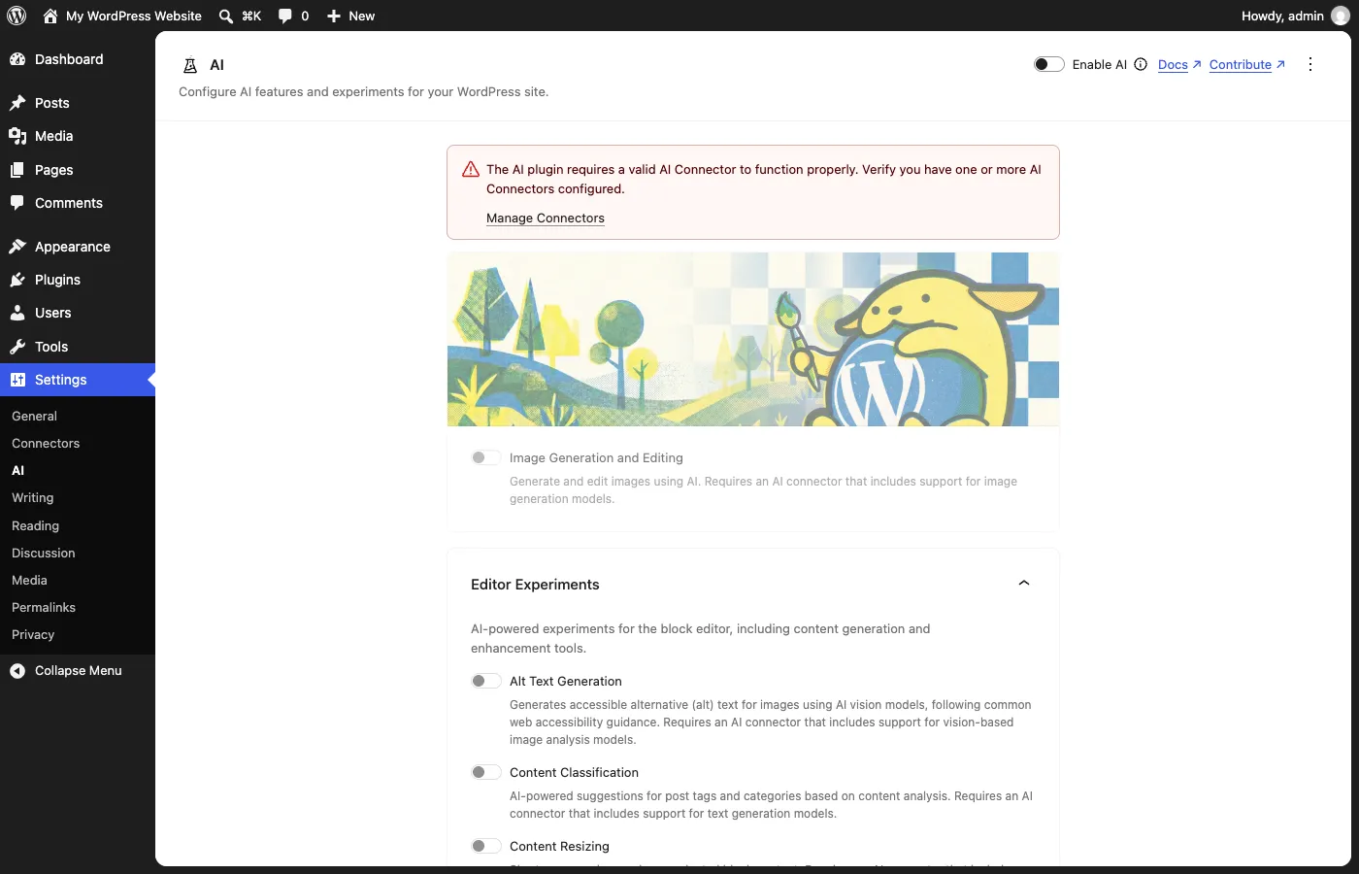Toggle the Enable AI switch
The image size is (1359, 874).
(x=1048, y=64)
